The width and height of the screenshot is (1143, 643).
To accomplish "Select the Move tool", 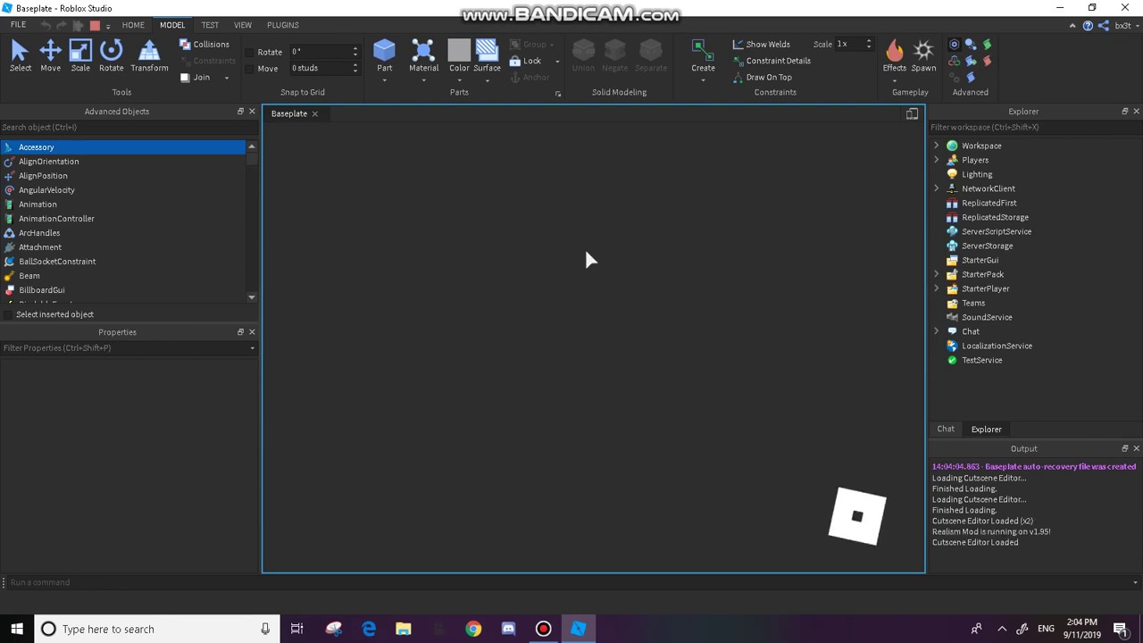I will [x=50, y=55].
